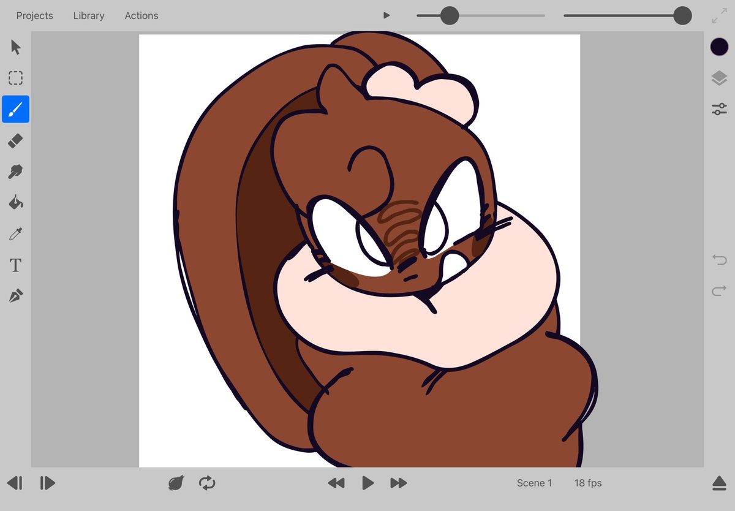Screen dimensions: 735x511
Task: Open the brush settings sliders icon
Action: pyautogui.click(x=719, y=110)
